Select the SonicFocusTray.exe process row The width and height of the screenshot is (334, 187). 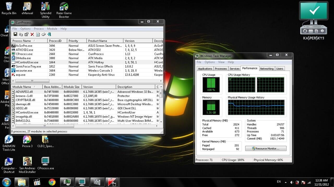pyautogui.click(x=87, y=66)
